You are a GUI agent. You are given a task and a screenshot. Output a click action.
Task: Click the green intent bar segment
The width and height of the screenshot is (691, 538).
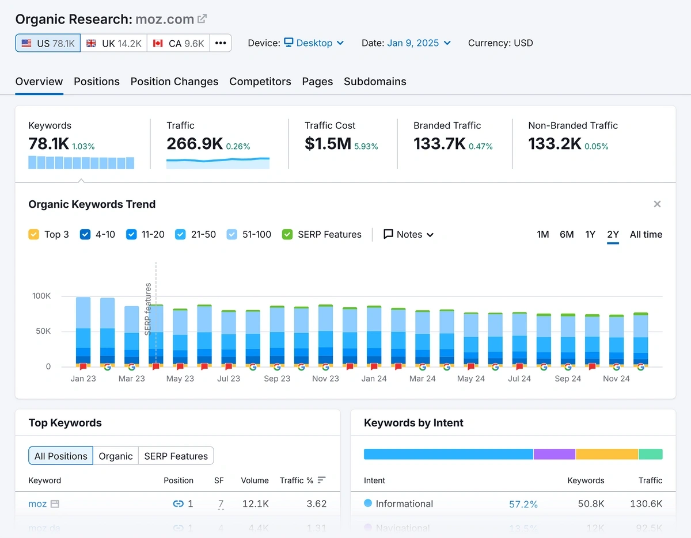pyautogui.click(x=651, y=454)
